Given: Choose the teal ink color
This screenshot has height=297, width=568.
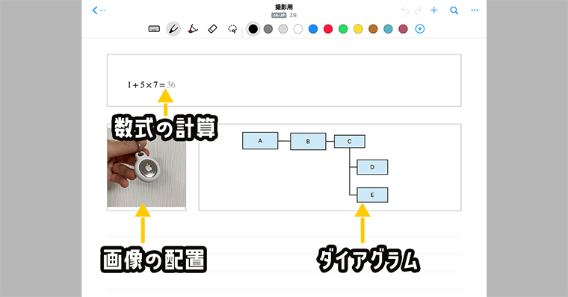Looking at the screenshot, I should click(x=388, y=29).
